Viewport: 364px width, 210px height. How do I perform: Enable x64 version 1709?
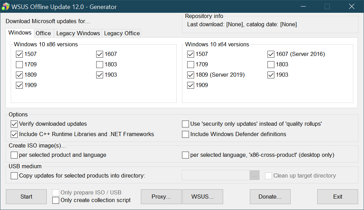click(x=191, y=65)
